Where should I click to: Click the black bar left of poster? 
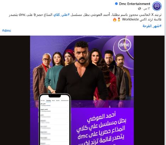point(15,90)
